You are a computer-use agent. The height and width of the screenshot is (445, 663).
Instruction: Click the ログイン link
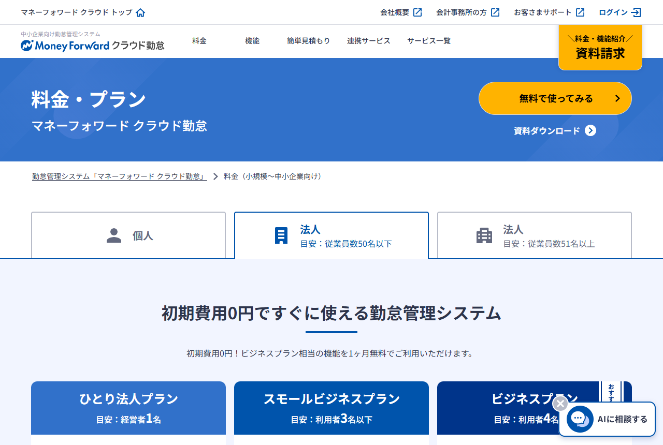point(620,12)
